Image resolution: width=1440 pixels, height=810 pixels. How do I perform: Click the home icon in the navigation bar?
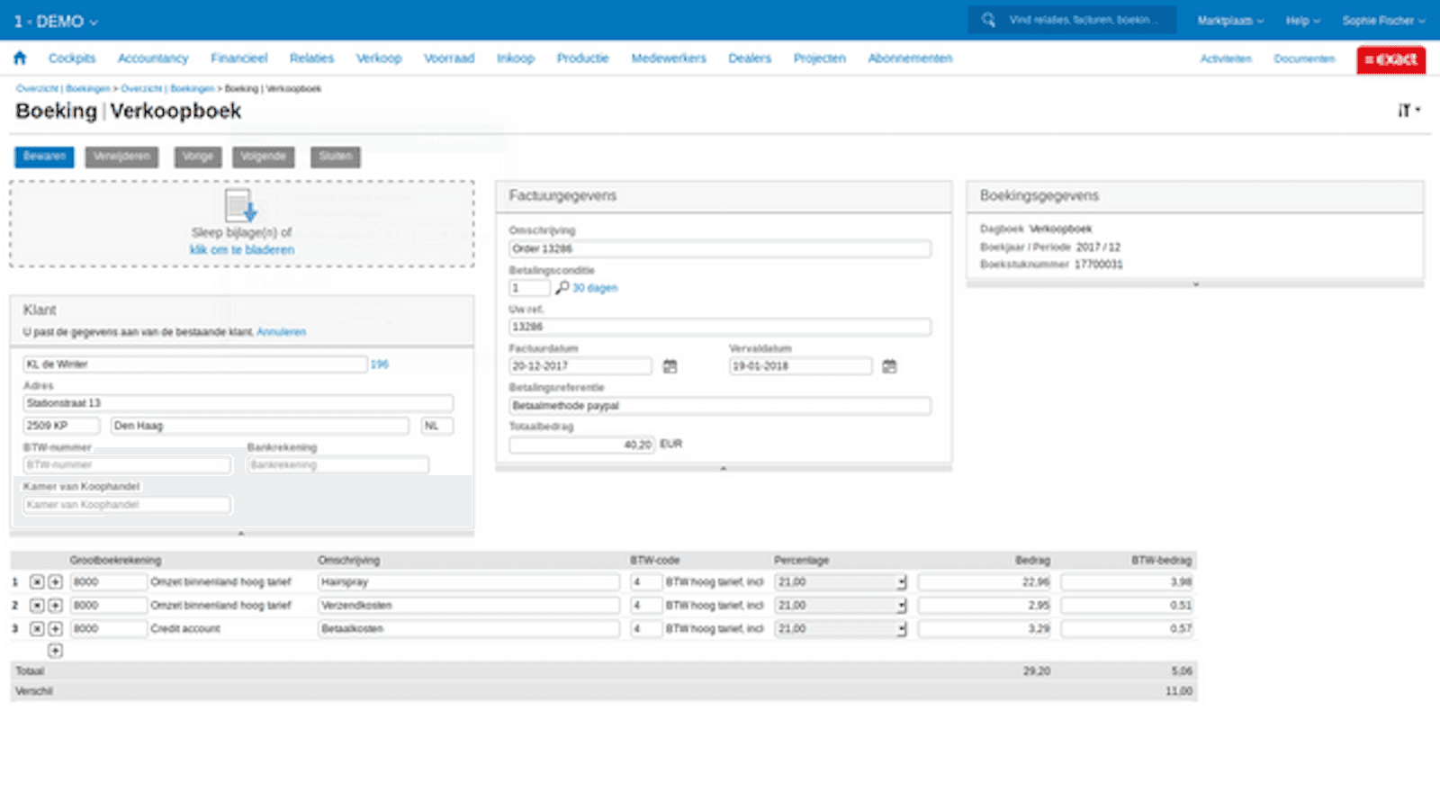[x=21, y=58]
